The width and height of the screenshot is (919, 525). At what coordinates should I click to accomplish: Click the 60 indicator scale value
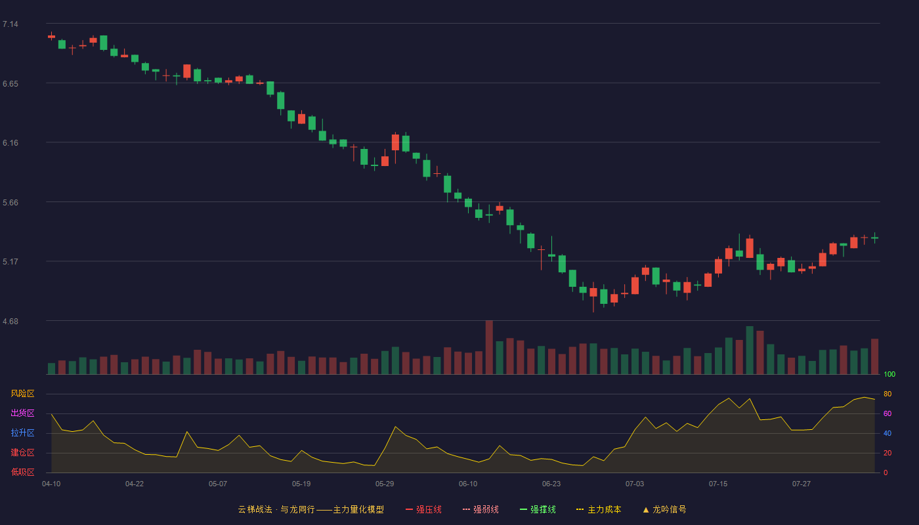(x=887, y=414)
